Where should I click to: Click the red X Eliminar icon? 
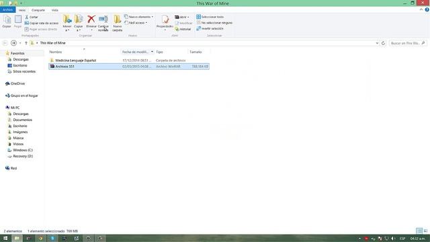[x=91, y=19]
